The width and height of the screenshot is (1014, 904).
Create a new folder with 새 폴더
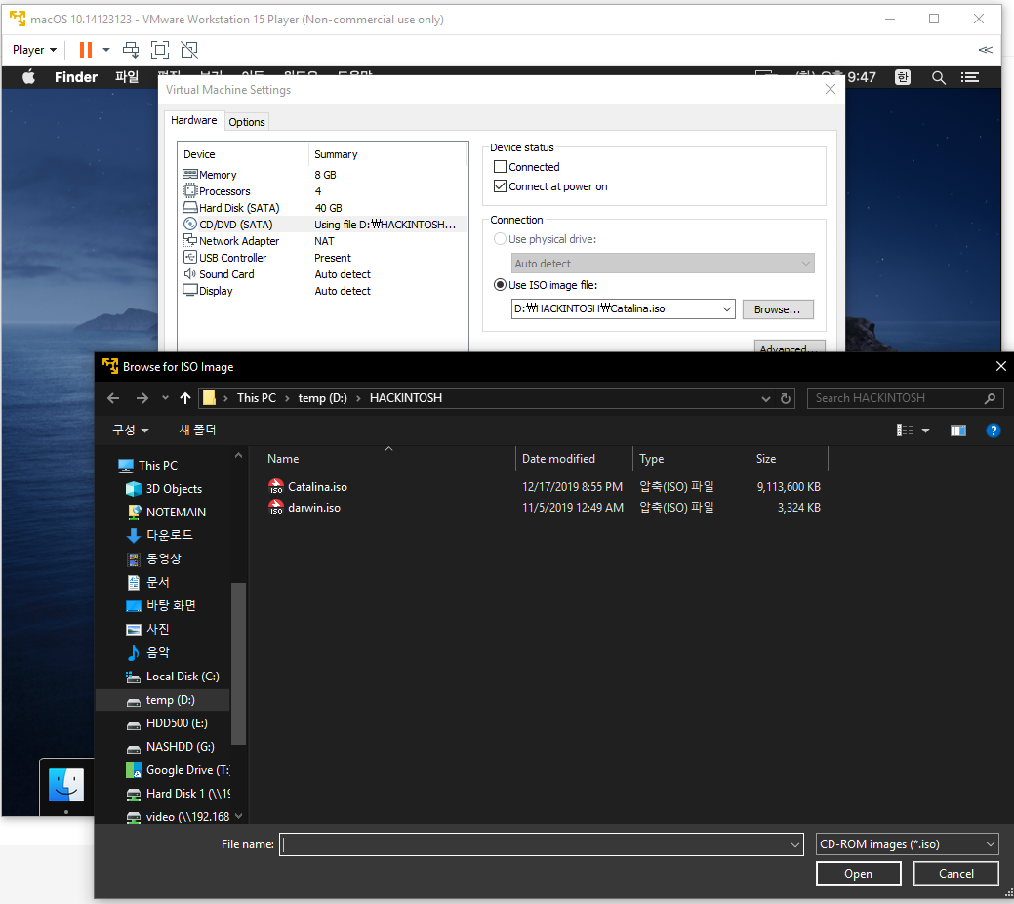(197, 431)
